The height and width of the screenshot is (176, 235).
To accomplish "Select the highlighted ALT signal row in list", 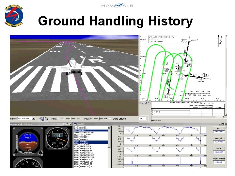I will click(x=91, y=141).
